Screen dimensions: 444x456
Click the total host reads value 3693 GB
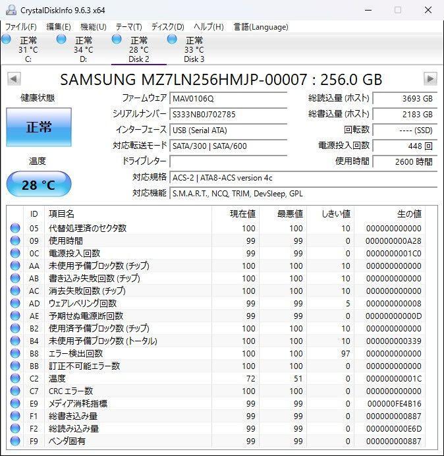[x=405, y=98]
